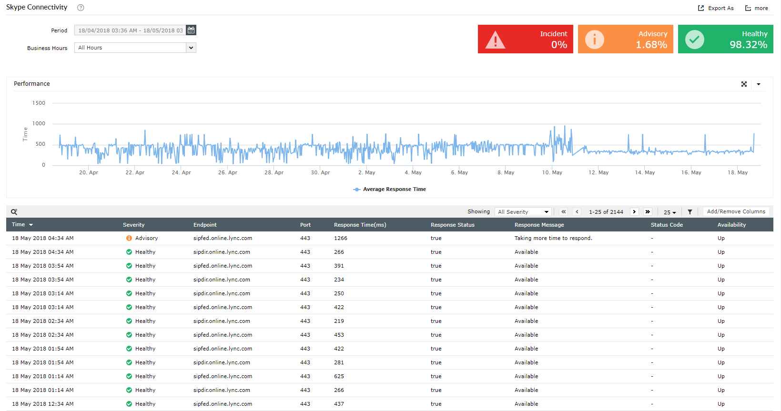Expand the Business Hours dropdown
The width and height of the screenshot is (781, 411).
[x=191, y=48]
